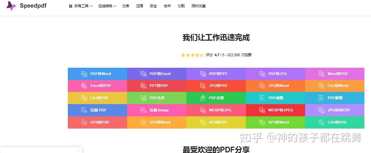Rate using the yellow star rating
This screenshot has width=371, height=153.
point(192,55)
